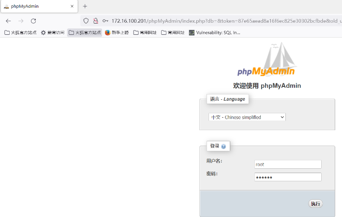
Task: Click the browser back arrow
Action: [8, 21]
